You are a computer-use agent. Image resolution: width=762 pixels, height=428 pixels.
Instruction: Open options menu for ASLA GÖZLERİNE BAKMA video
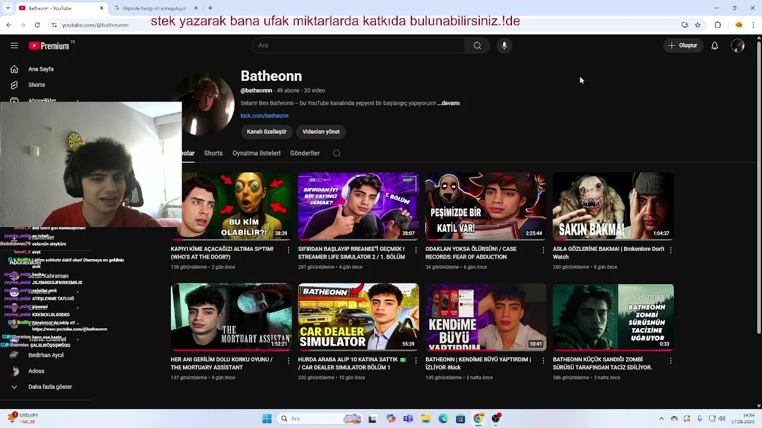670,250
